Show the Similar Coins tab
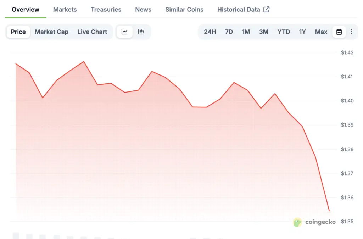Image resolution: width=363 pixels, height=239 pixels. (x=184, y=10)
